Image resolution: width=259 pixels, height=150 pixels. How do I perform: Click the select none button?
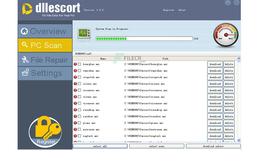[x=156, y=146]
